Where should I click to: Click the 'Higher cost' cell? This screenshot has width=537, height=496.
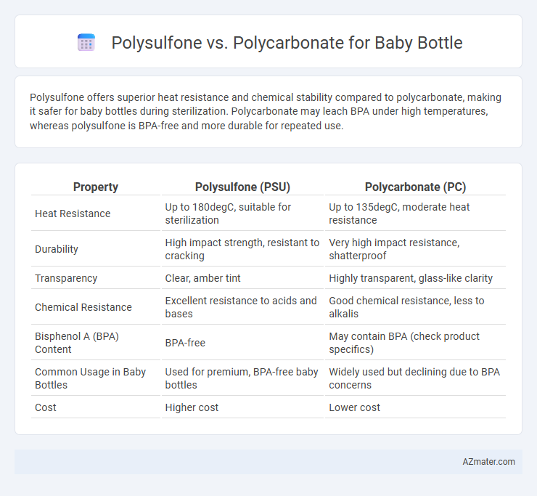(x=242, y=407)
